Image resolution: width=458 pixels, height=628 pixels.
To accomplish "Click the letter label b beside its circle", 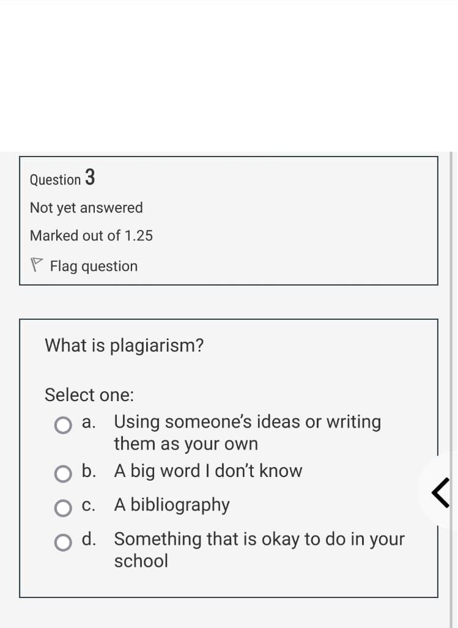I will point(88,471).
